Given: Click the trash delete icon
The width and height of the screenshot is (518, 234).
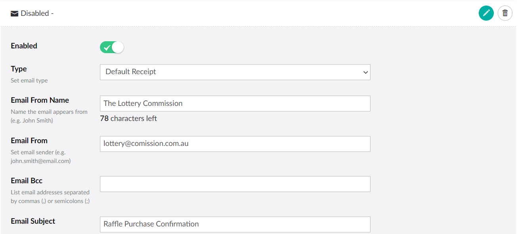Looking at the screenshot, I should pos(505,13).
